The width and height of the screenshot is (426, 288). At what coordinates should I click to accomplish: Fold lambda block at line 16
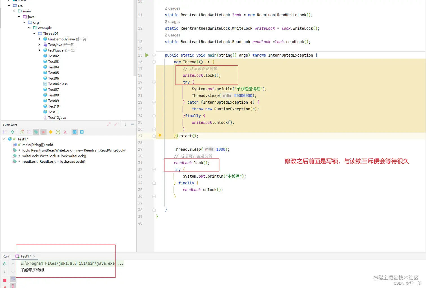(x=154, y=62)
